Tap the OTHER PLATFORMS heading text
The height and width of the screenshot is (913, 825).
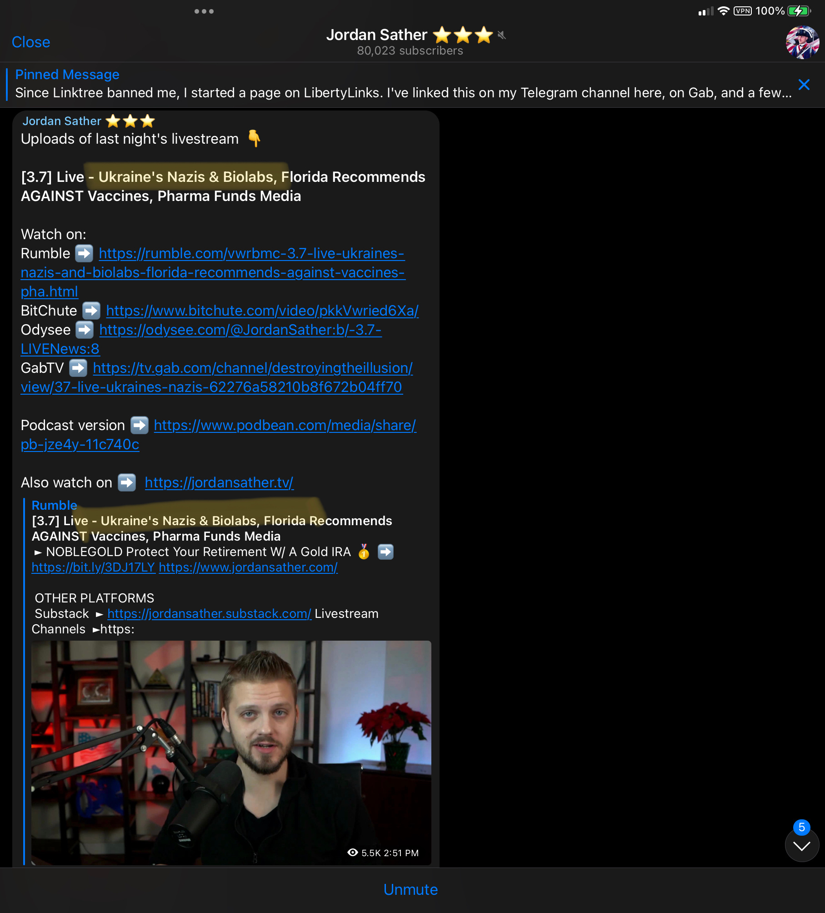95,598
